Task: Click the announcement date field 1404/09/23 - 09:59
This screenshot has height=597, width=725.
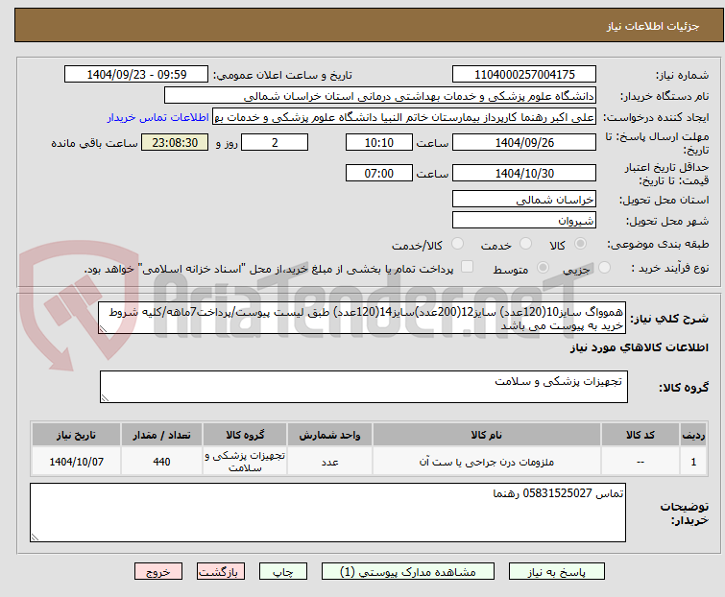Action: click(x=136, y=75)
